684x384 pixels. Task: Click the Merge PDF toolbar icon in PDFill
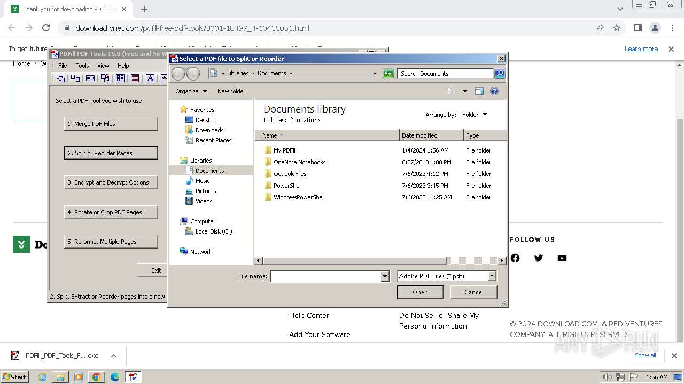click(x=60, y=78)
